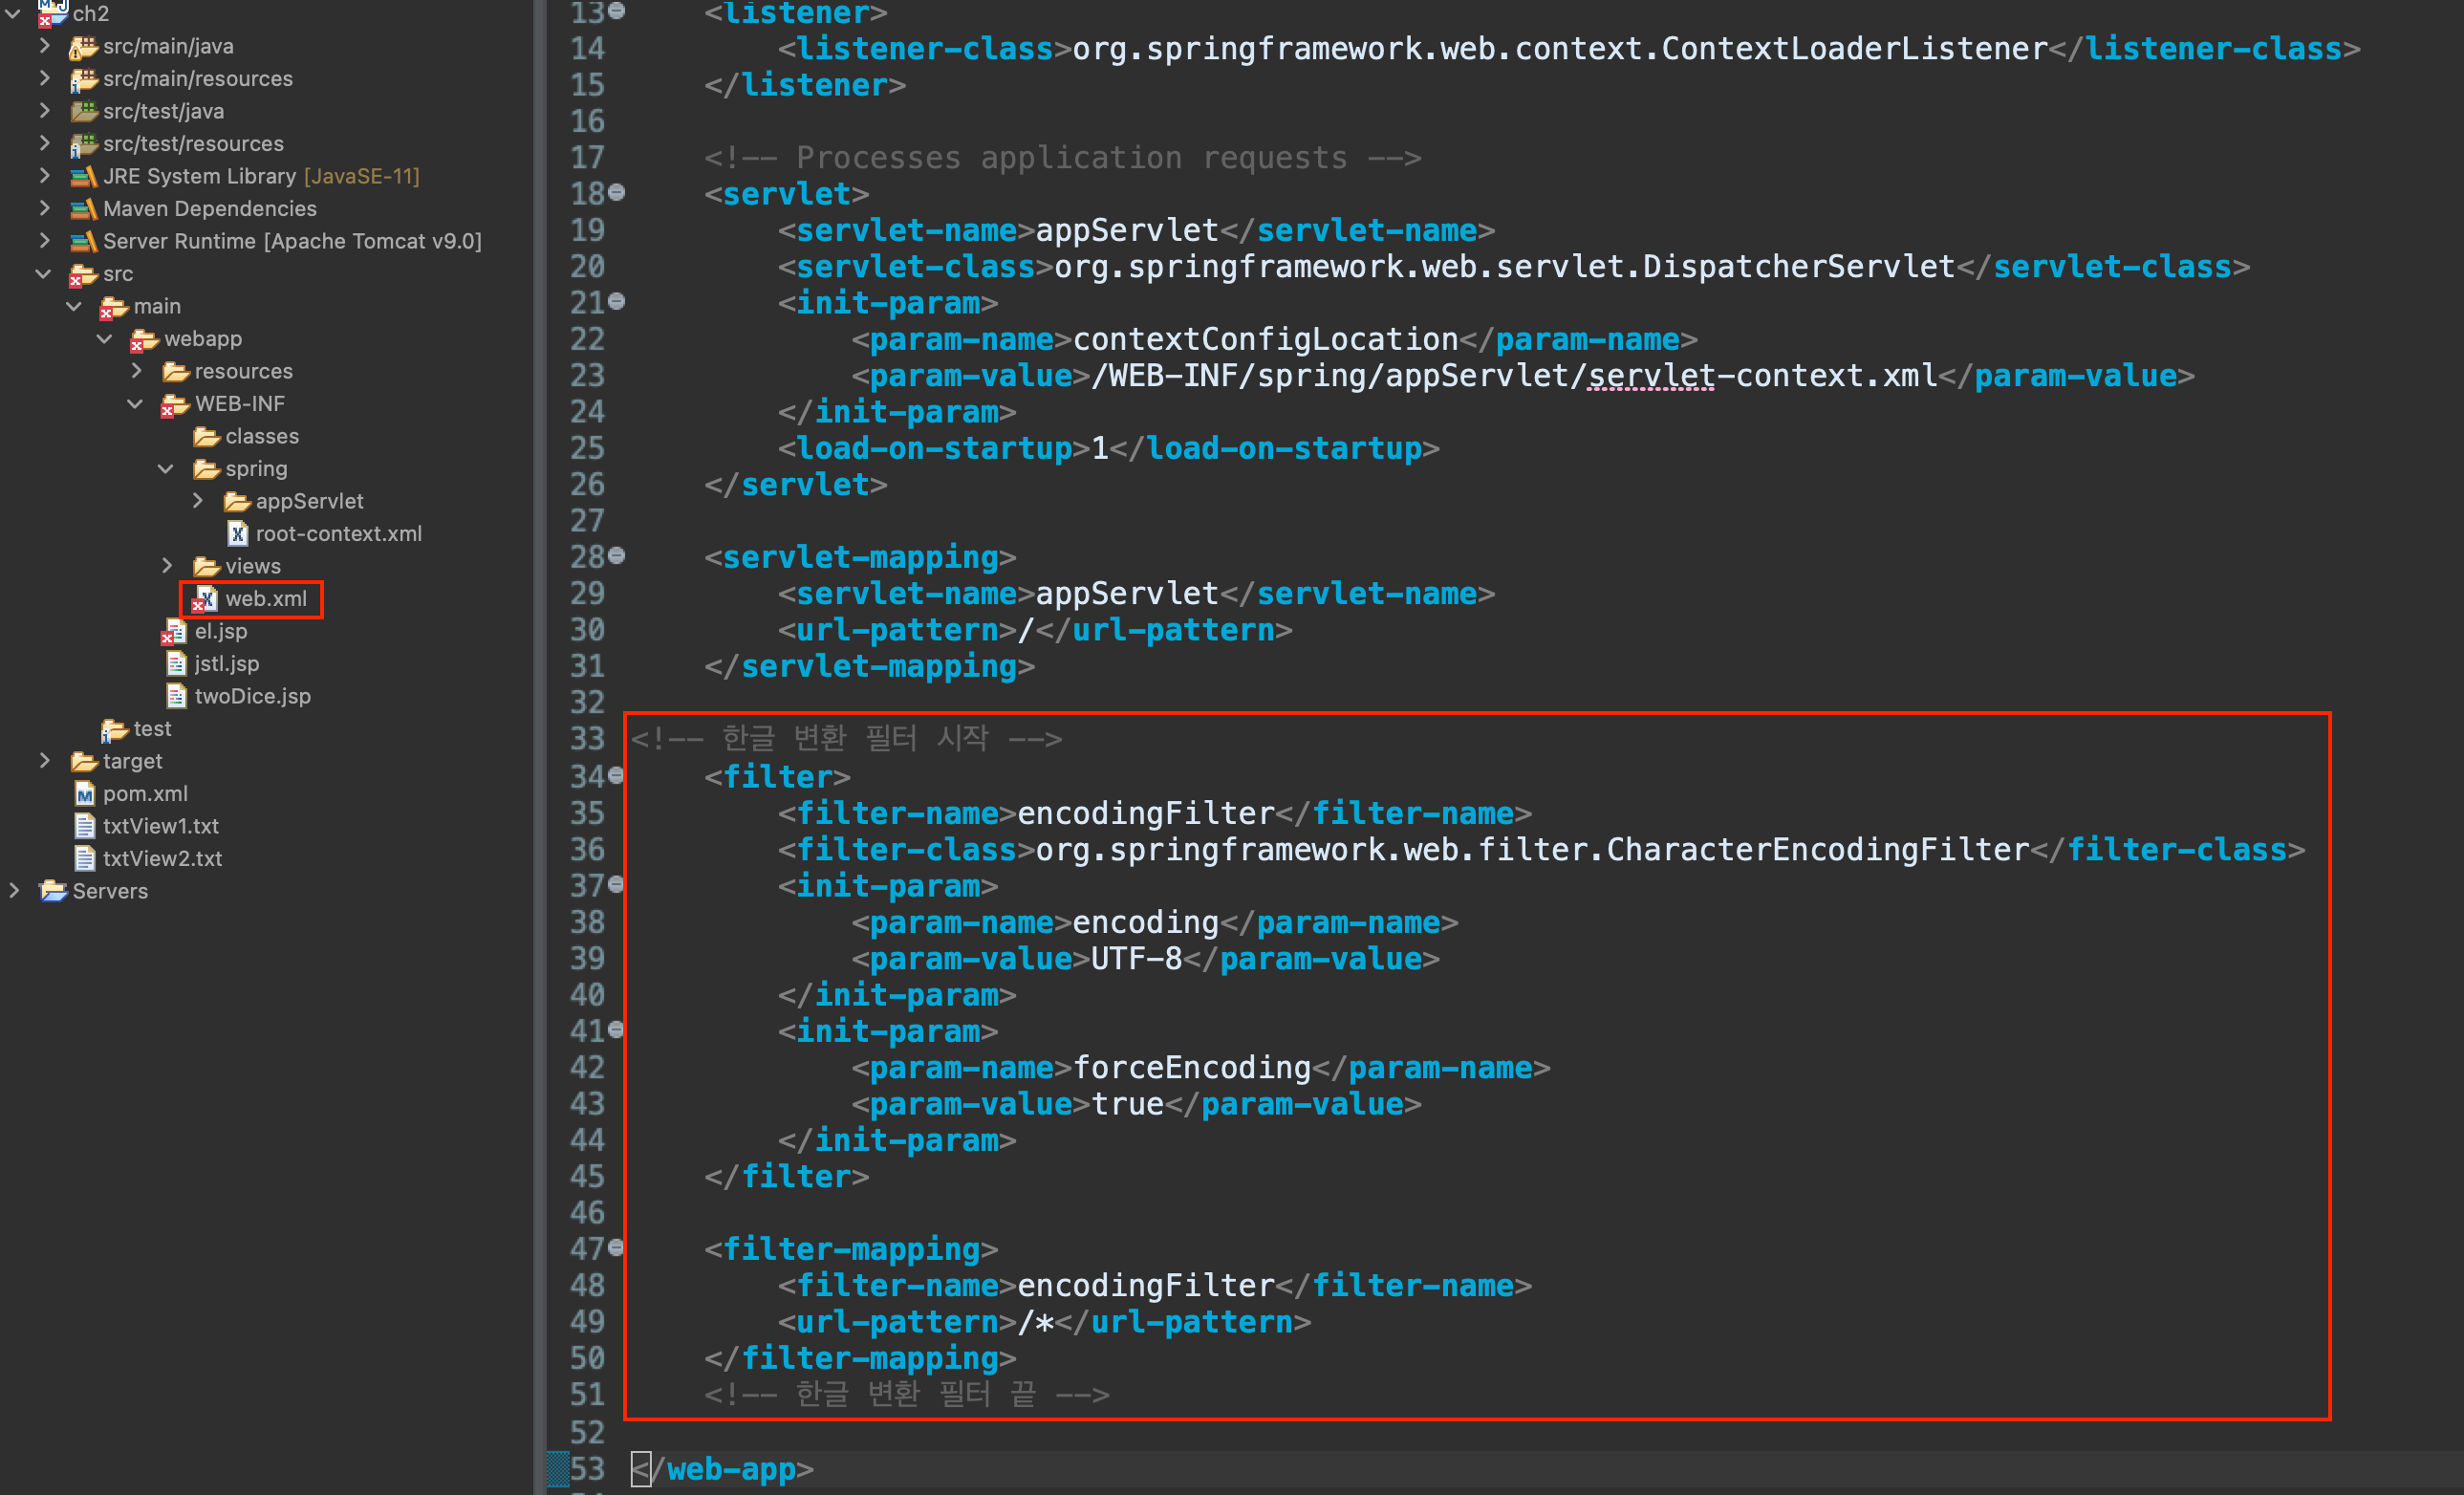The height and width of the screenshot is (1495, 2464).
Task: Click the JRE System Library icon
Action: pos(83,177)
